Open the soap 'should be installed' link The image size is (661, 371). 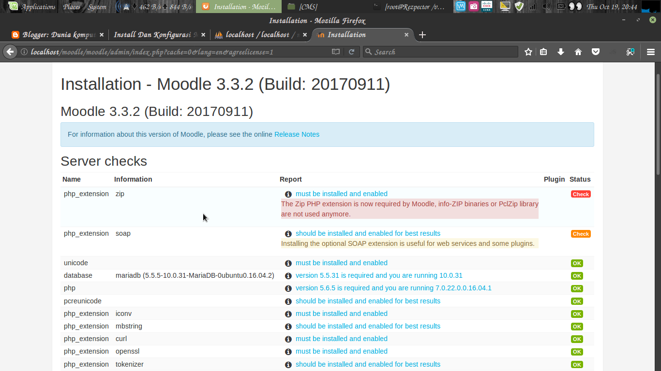[x=368, y=233]
